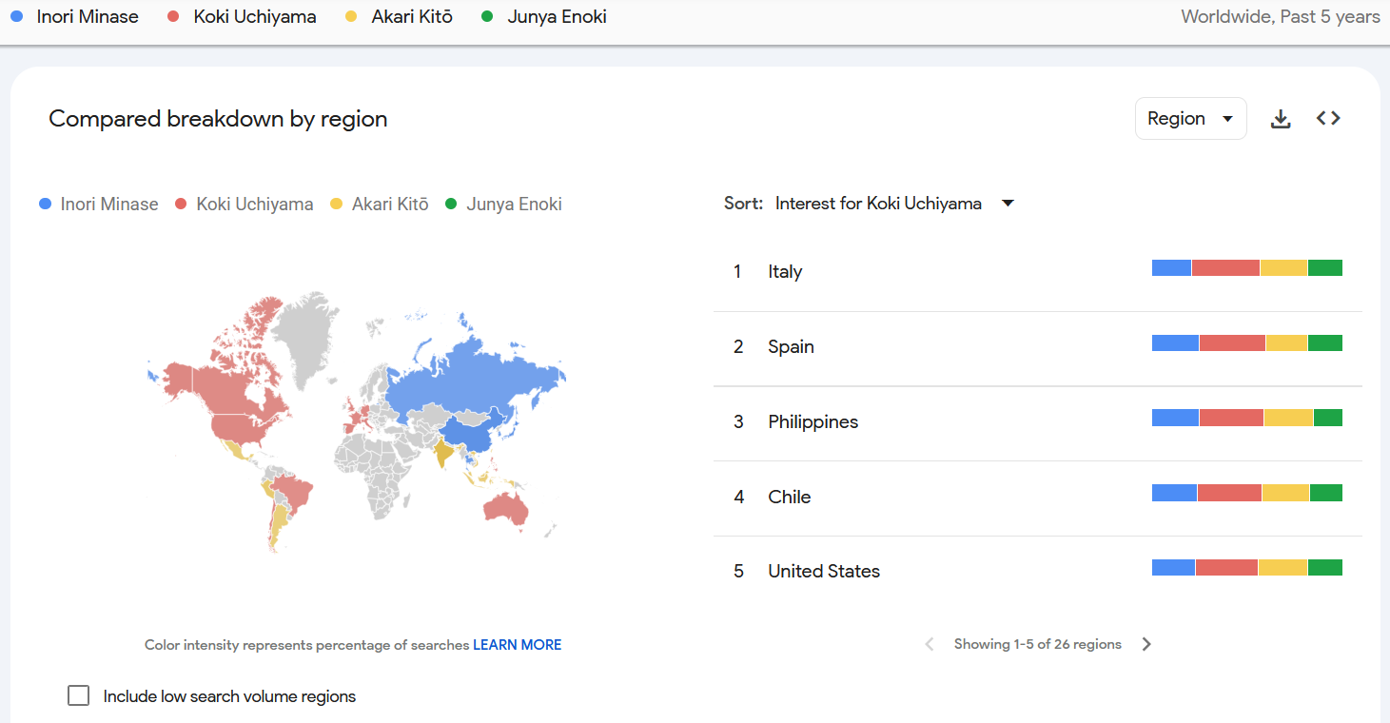Click red Koki Uchiyama dot in top bar
The height and width of the screenshot is (723, 1390).
pos(173,16)
